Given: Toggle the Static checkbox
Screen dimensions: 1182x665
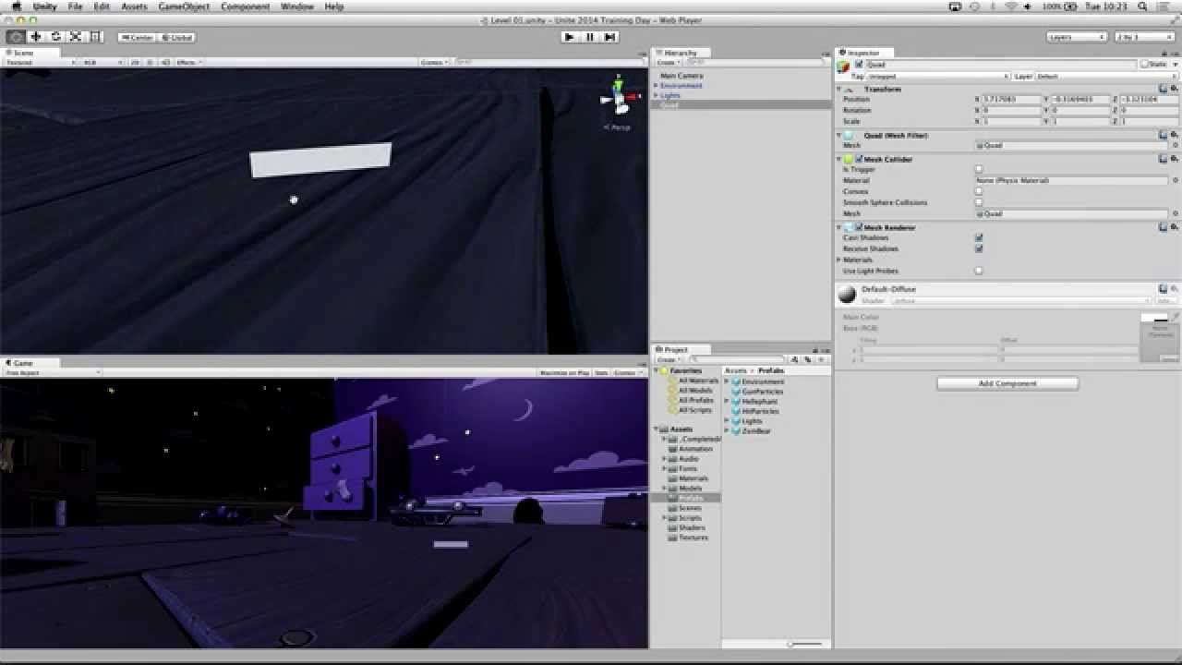Looking at the screenshot, I should pos(1145,65).
